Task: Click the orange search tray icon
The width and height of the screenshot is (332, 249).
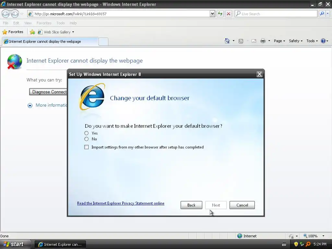Action: pos(308,244)
